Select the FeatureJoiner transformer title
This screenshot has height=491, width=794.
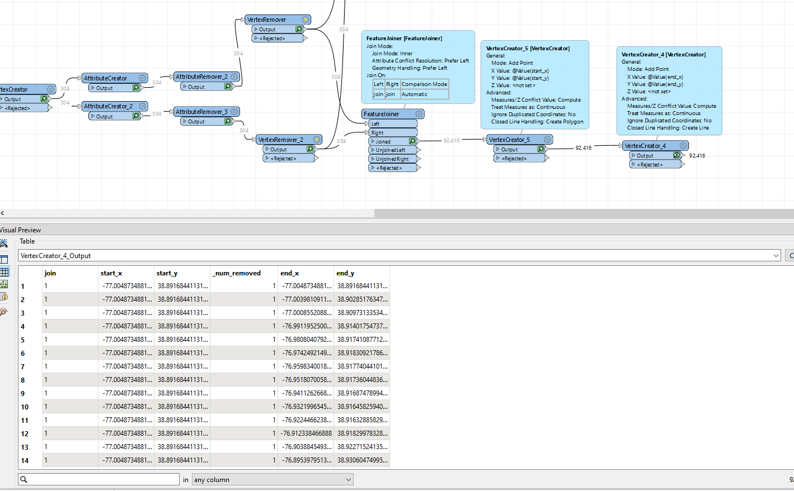pyautogui.click(x=382, y=114)
